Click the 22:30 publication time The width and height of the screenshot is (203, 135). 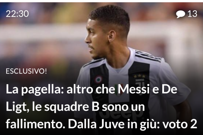click(x=17, y=14)
